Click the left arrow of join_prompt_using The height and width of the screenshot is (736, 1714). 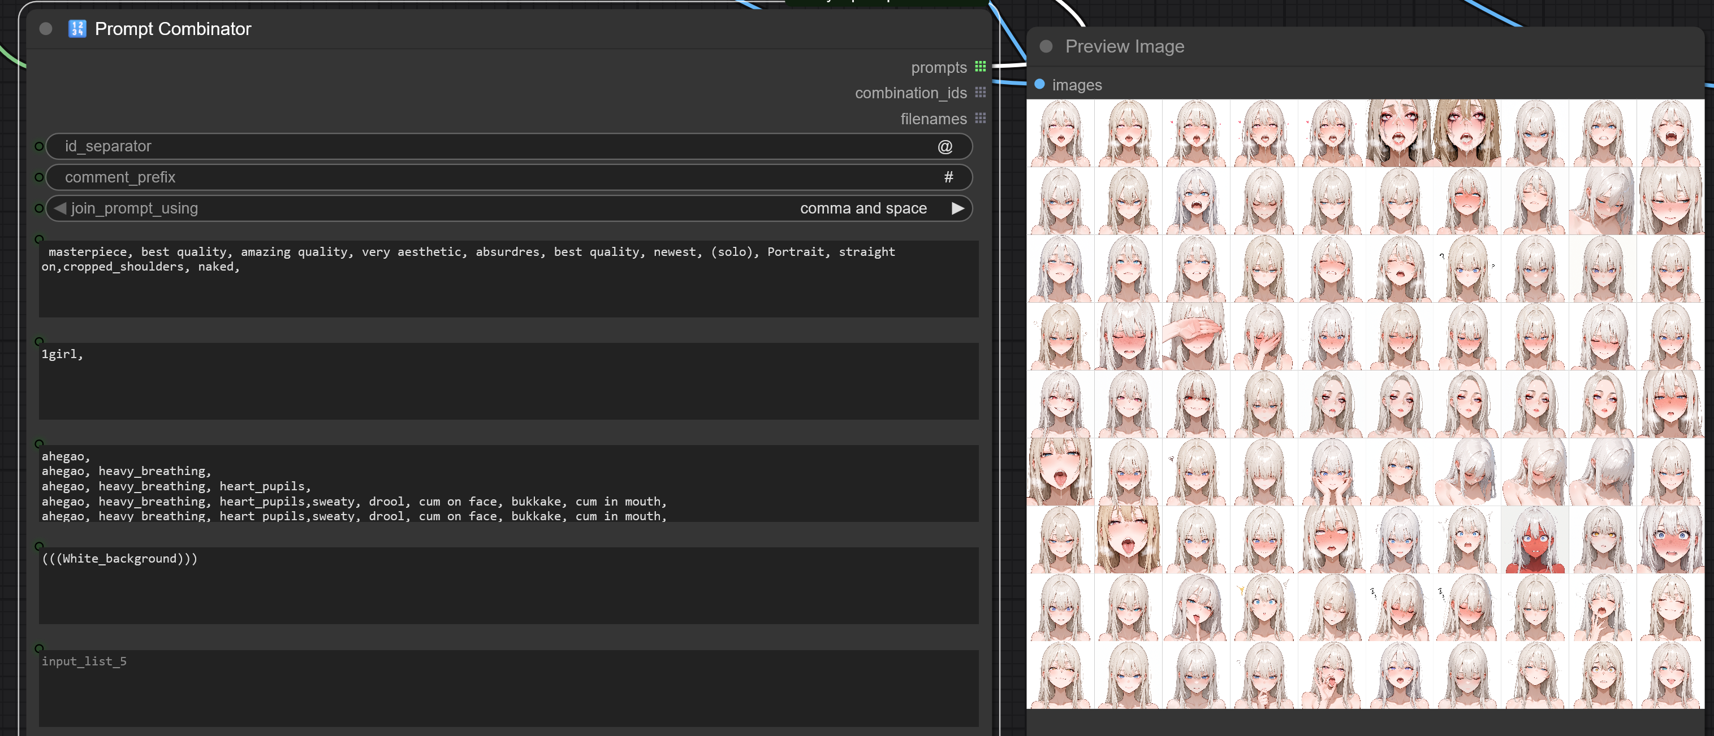coord(60,208)
